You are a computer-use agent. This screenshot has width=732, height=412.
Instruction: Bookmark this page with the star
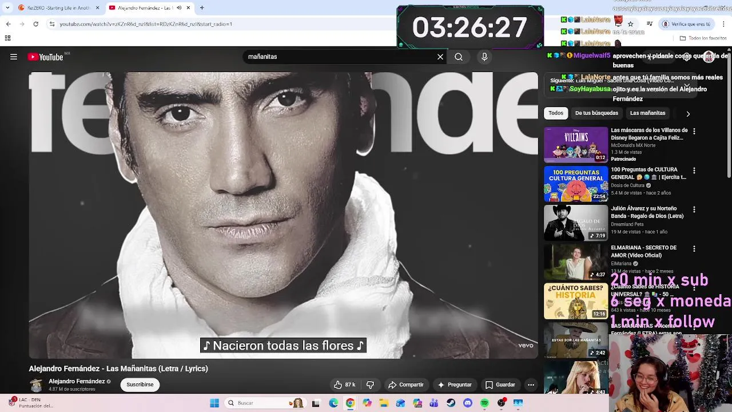631,24
